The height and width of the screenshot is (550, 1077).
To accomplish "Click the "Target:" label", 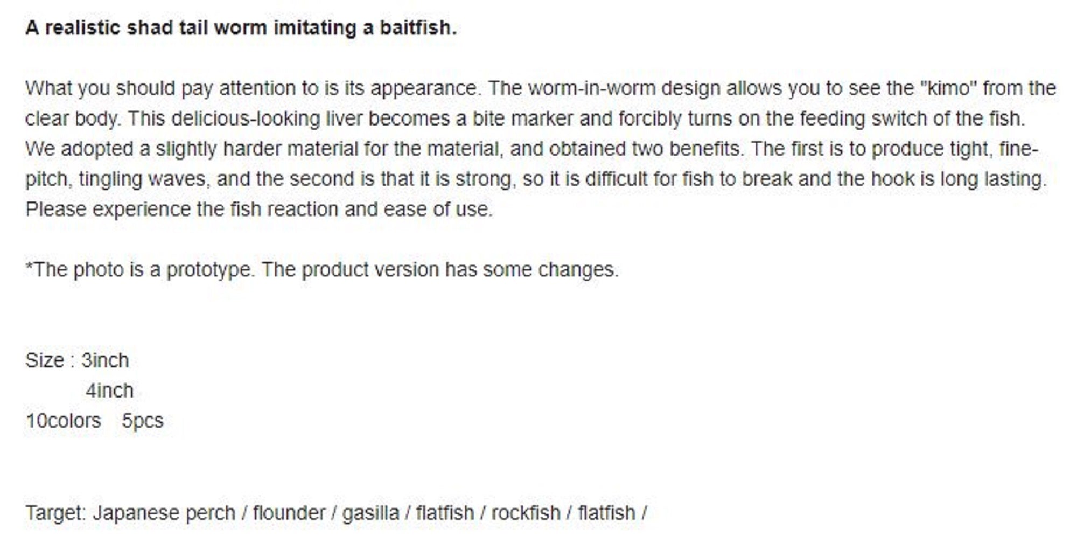I will (55, 513).
